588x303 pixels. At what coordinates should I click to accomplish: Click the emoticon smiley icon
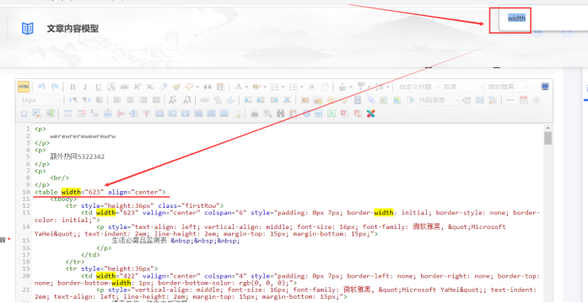331,100
